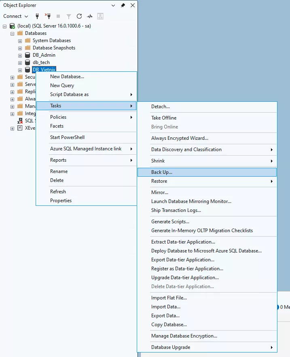The image size is (290, 357).
Task: Click the (local) server instance icon
Action: coord(12,26)
